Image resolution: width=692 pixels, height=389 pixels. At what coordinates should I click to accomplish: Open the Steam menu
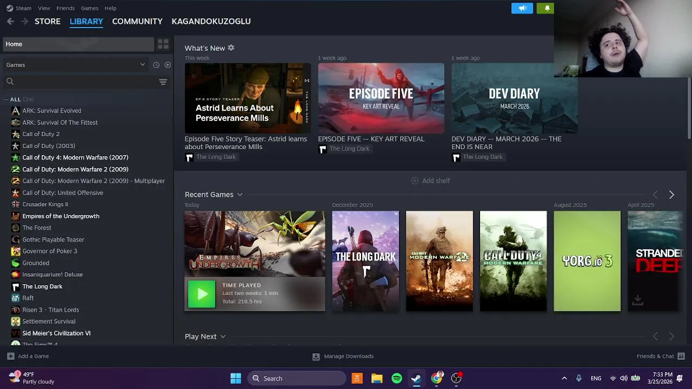pyautogui.click(x=23, y=8)
